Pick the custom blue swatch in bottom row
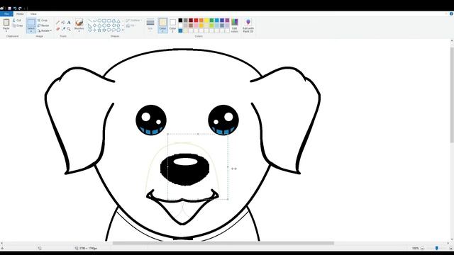454x255 pixels. coord(180,30)
